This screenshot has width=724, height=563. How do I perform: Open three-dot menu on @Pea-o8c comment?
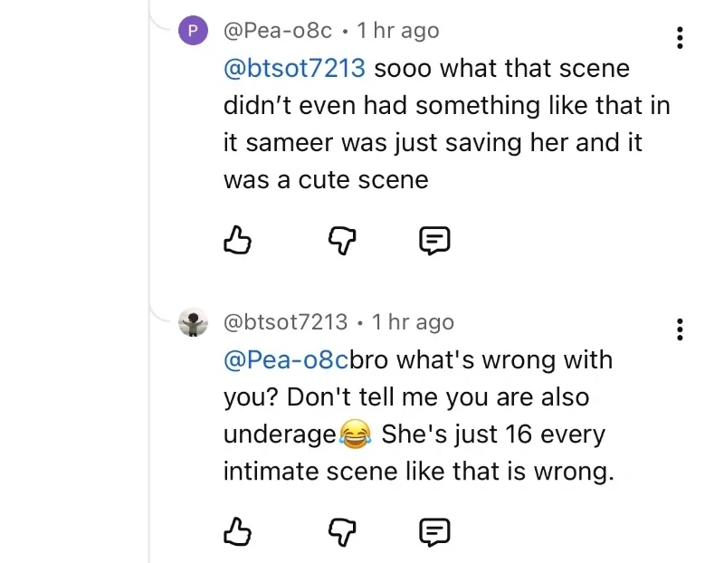(x=680, y=37)
